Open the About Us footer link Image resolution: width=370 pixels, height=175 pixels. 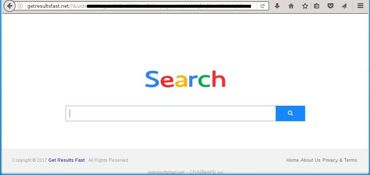pyautogui.click(x=311, y=160)
